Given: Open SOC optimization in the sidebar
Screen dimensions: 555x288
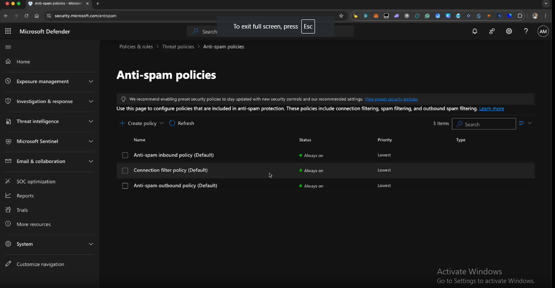Looking at the screenshot, I should point(36,182).
